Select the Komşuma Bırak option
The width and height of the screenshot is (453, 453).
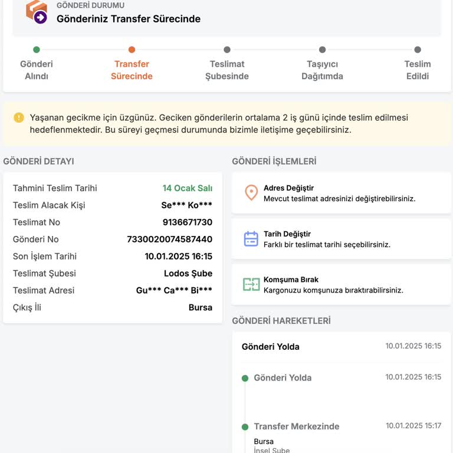tap(341, 284)
